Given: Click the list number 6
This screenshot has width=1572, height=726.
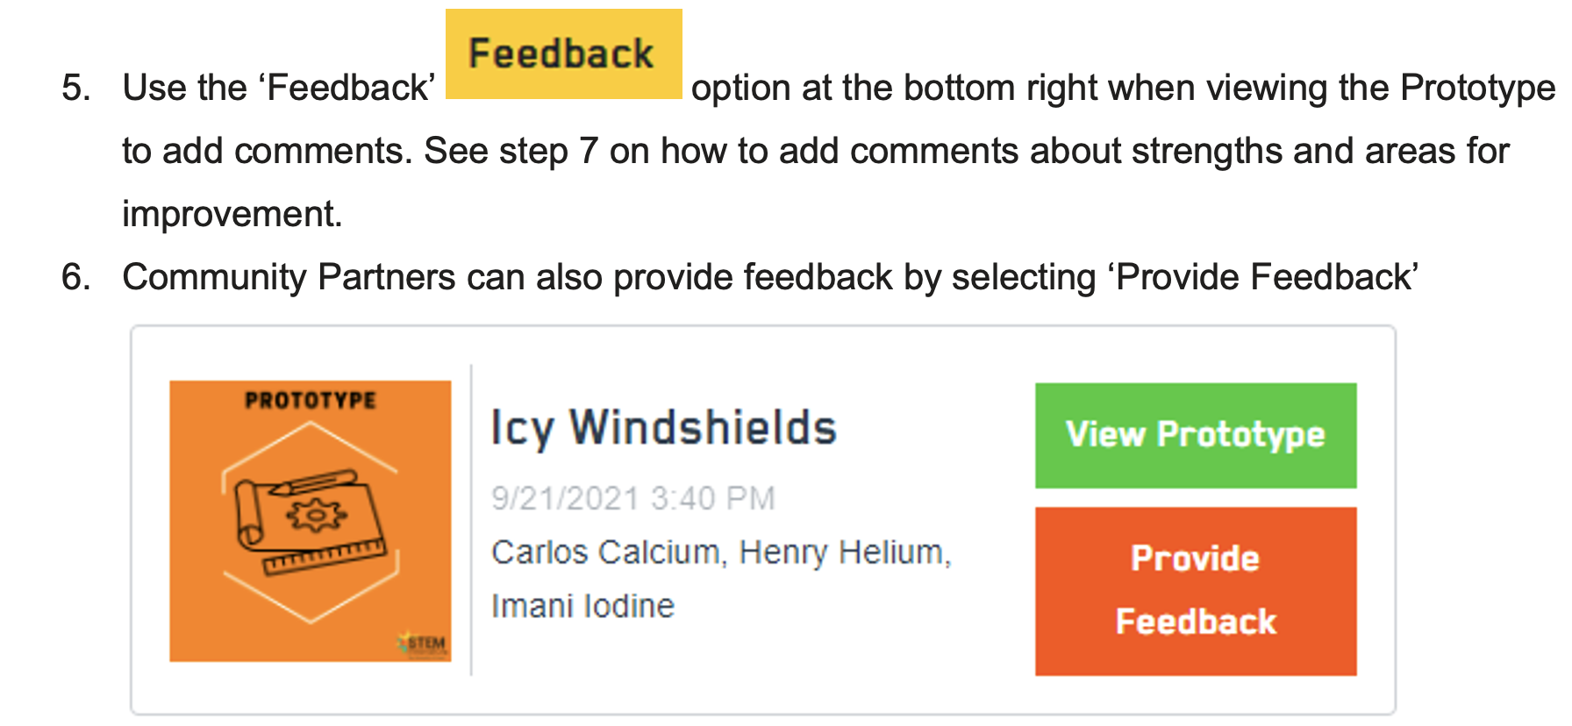Looking at the screenshot, I should [x=75, y=277].
